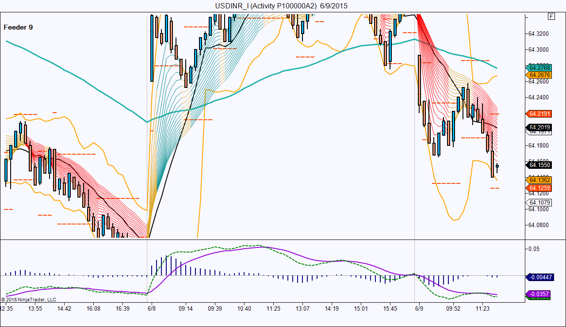Click the 14:42 time axis label
566x327 pixels.
pos(65,308)
